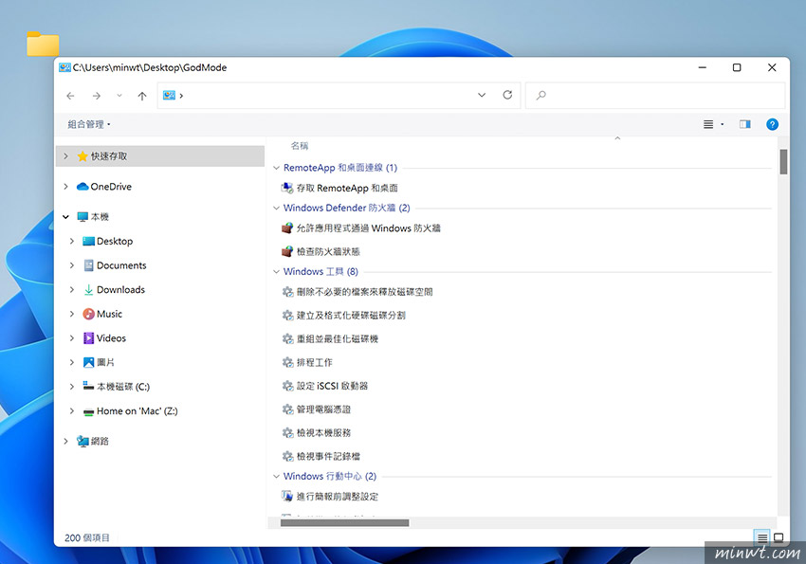Viewport: 806px width, 564px height.
Task: Click the Back navigation arrow
Action: [x=70, y=96]
